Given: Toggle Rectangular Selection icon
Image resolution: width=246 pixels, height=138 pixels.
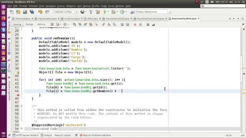Looking at the screenshot, I should (x=96, y=25).
